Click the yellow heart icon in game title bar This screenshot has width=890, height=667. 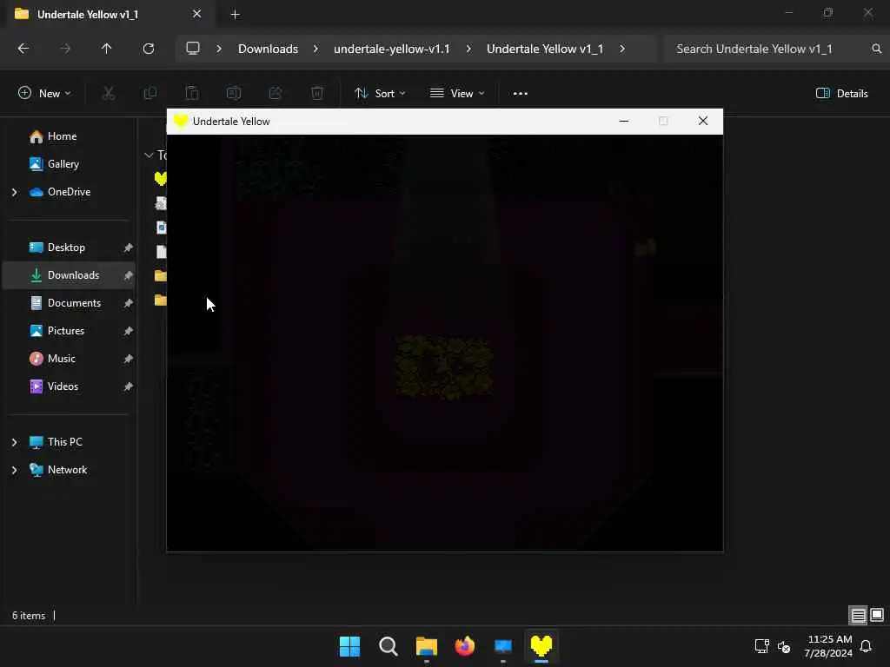pos(181,122)
